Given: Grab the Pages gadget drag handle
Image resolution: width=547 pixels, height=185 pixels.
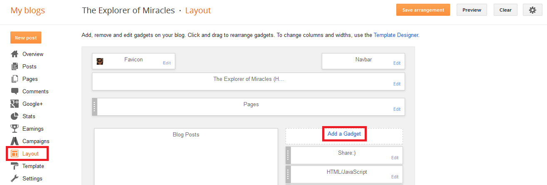Looking at the screenshot, I should click(94, 107).
